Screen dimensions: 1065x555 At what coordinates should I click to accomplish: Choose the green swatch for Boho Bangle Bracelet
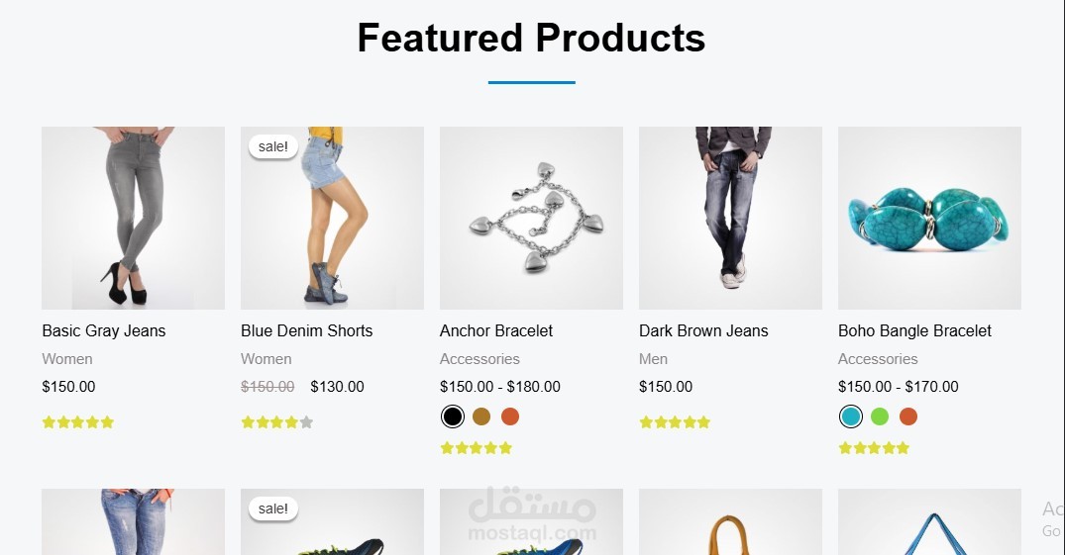coord(880,416)
